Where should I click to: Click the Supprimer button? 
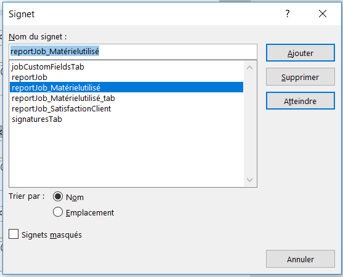coord(301,77)
